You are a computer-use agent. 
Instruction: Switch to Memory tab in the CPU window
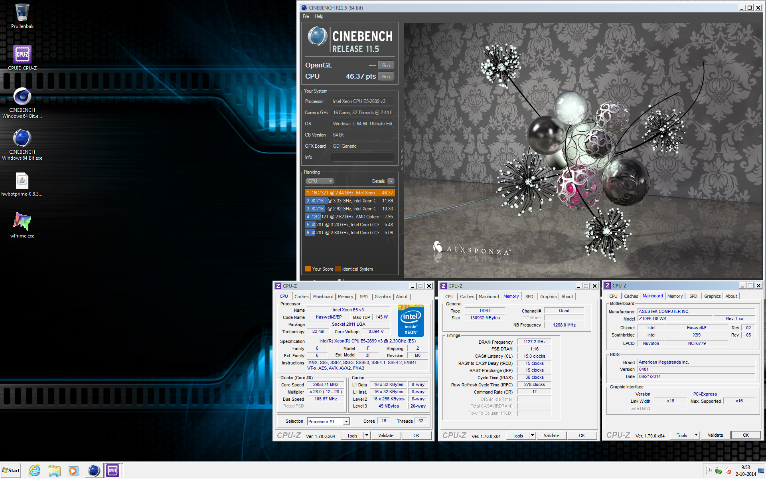click(345, 297)
